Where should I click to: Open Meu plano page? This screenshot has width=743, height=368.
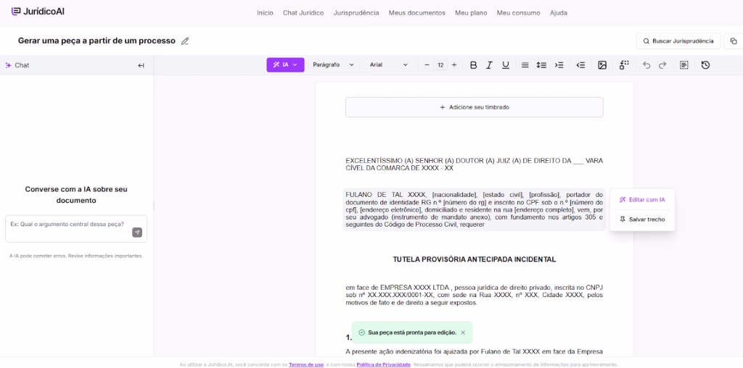pyautogui.click(x=471, y=13)
